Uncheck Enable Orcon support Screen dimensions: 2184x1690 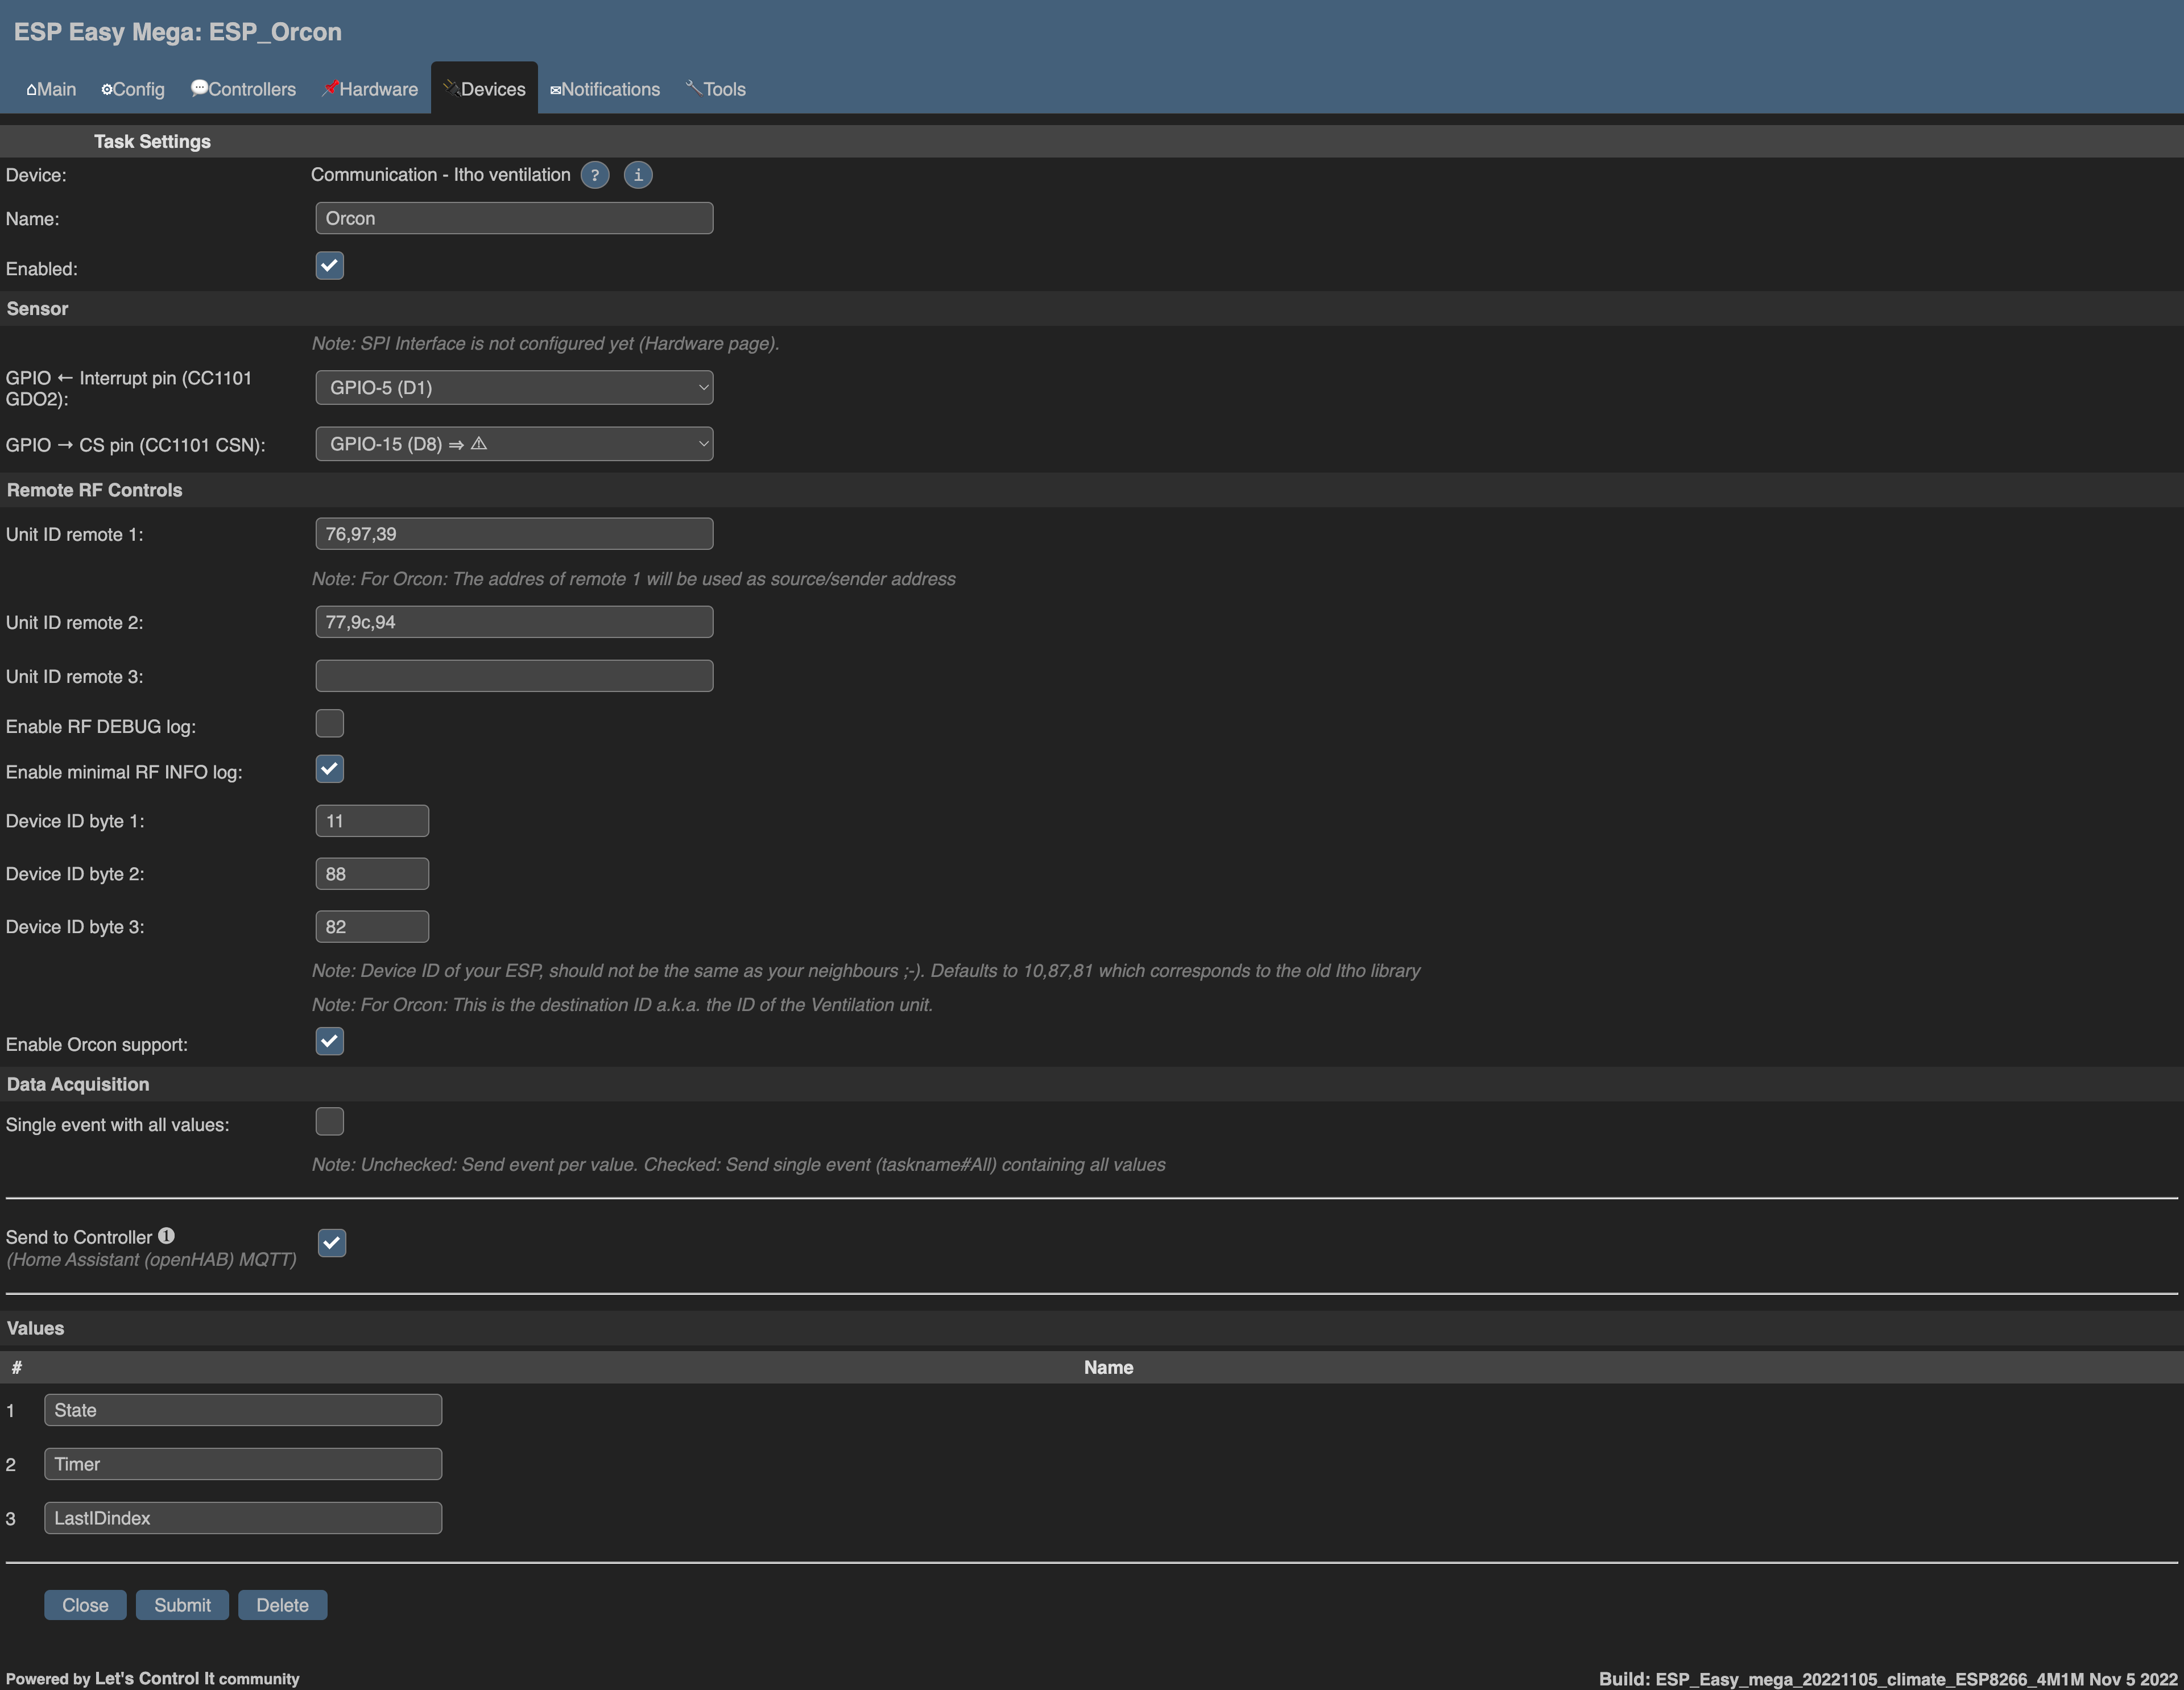point(329,1041)
